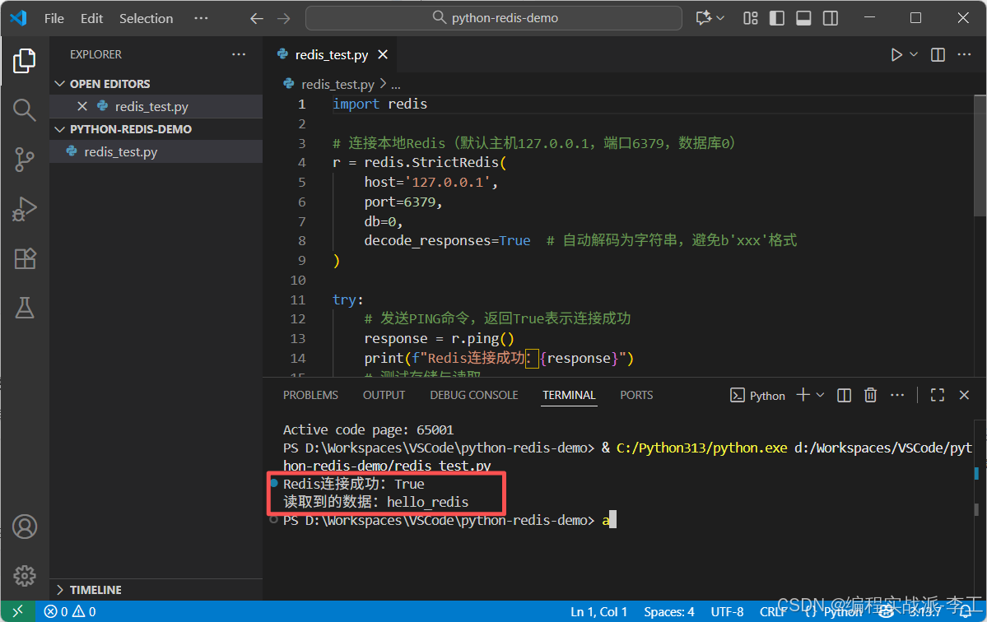Open the Search view in activity bar
The height and width of the screenshot is (622, 987).
coord(25,110)
